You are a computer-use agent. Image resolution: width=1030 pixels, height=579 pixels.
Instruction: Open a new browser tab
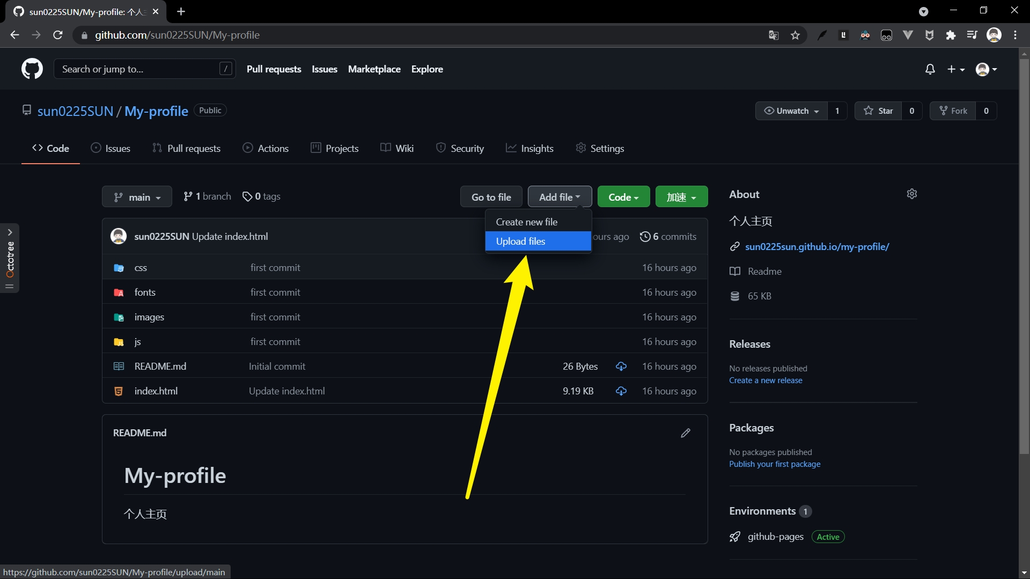[x=181, y=11]
